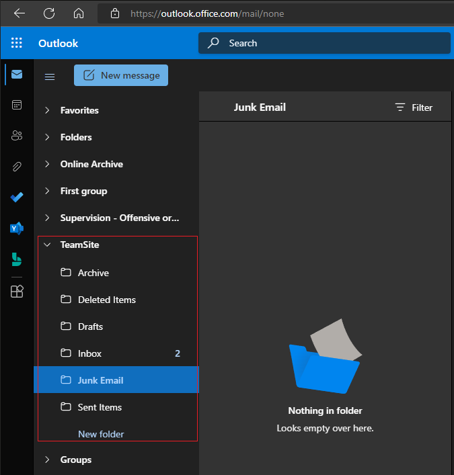Click the magnifier search icon
454x475 pixels.
coord(213,43)
